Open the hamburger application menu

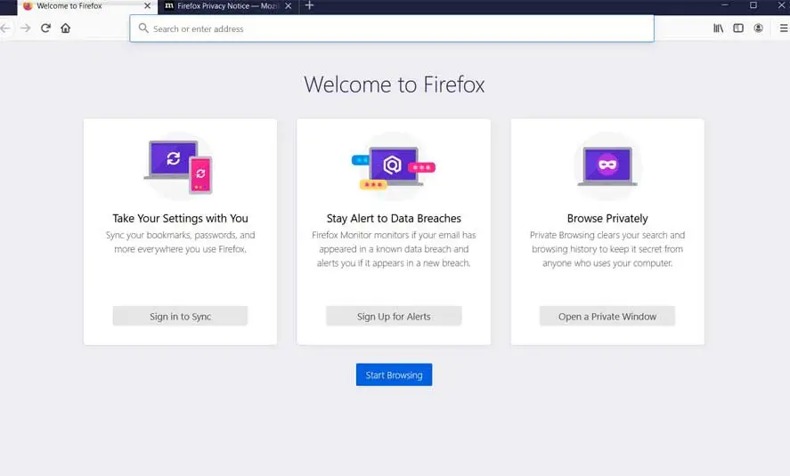coord(783,28)
